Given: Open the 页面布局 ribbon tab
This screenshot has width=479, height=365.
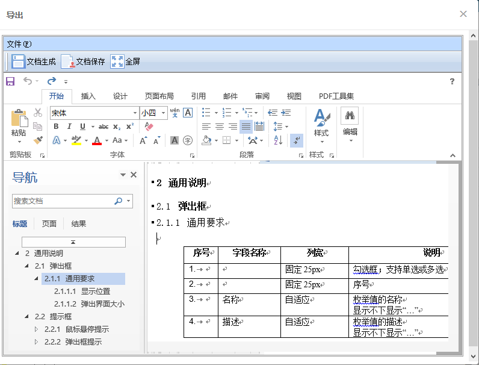Looking at the screenshot, I should point(159,96).
